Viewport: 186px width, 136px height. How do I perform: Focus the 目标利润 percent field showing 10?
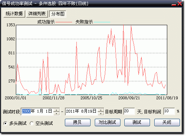(169, 111)
